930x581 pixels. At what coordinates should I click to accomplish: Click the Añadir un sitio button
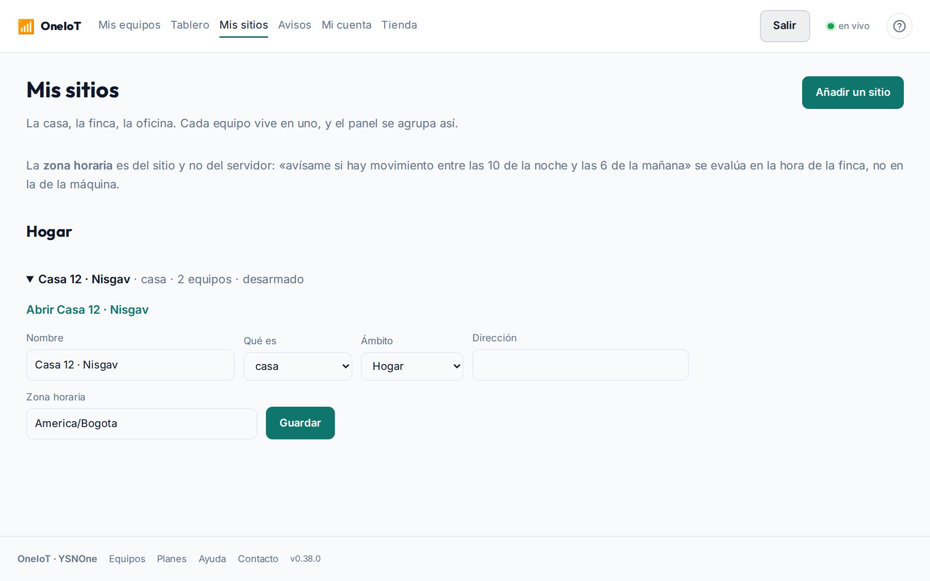point(852,92)
